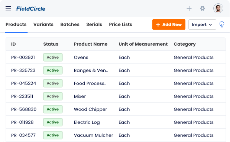Viewport: 230px width, 142px height.
Task: Click the Product Name column header
Action: click(91, 44)
